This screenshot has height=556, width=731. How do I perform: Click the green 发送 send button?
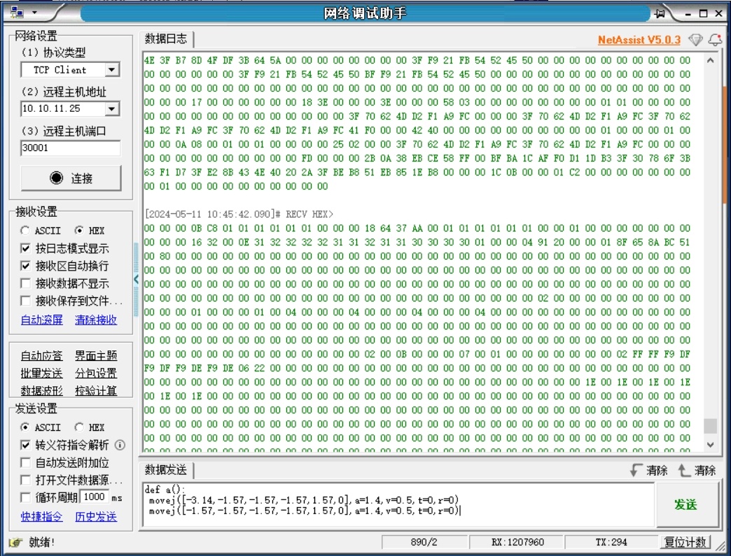pos(685,505)
